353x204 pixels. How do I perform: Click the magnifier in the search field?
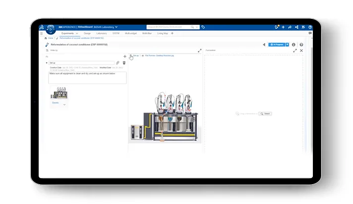click(x=192, y=27)
